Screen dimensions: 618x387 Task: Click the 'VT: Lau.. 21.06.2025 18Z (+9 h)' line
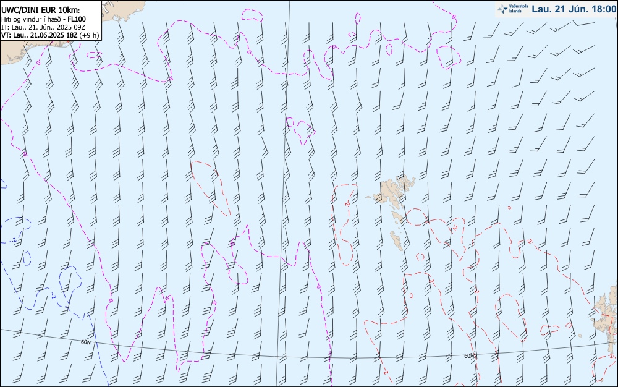tap(50, 35)
